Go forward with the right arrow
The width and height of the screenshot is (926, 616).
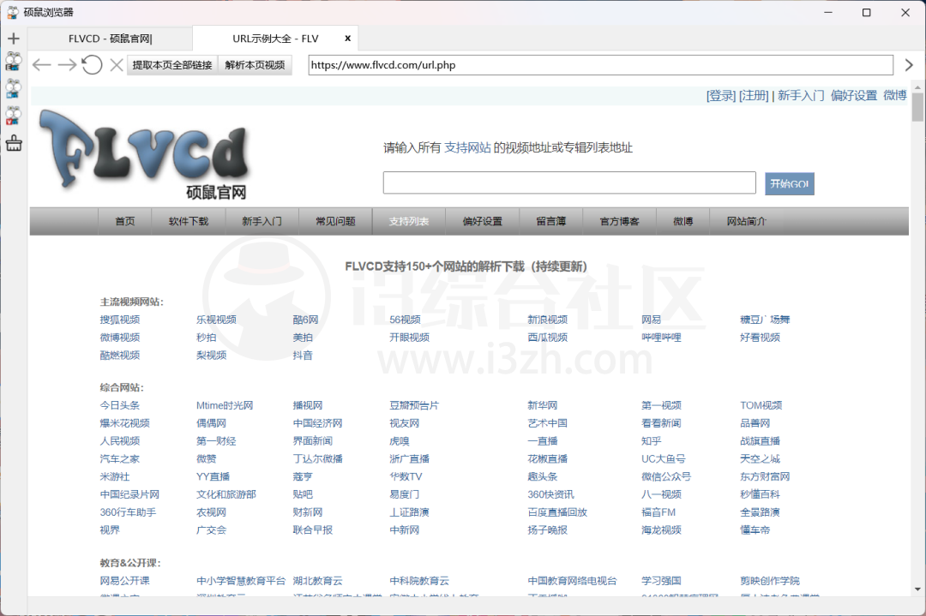(x=67, y=65)
